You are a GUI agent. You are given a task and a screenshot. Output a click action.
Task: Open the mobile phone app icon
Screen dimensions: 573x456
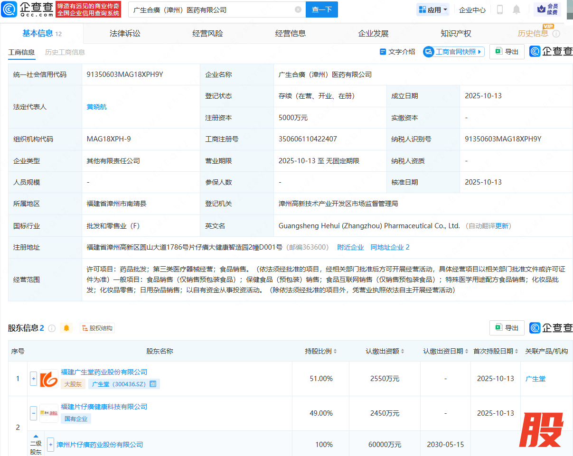[x=500, y=9]
